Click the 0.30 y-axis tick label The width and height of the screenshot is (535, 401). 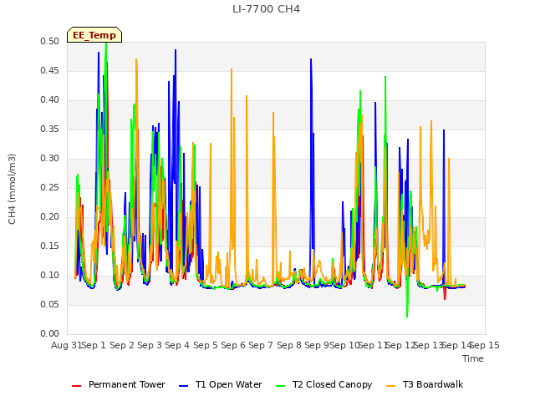50,158
